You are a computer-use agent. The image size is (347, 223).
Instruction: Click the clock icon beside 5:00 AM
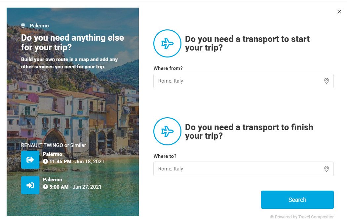(46, 187)
